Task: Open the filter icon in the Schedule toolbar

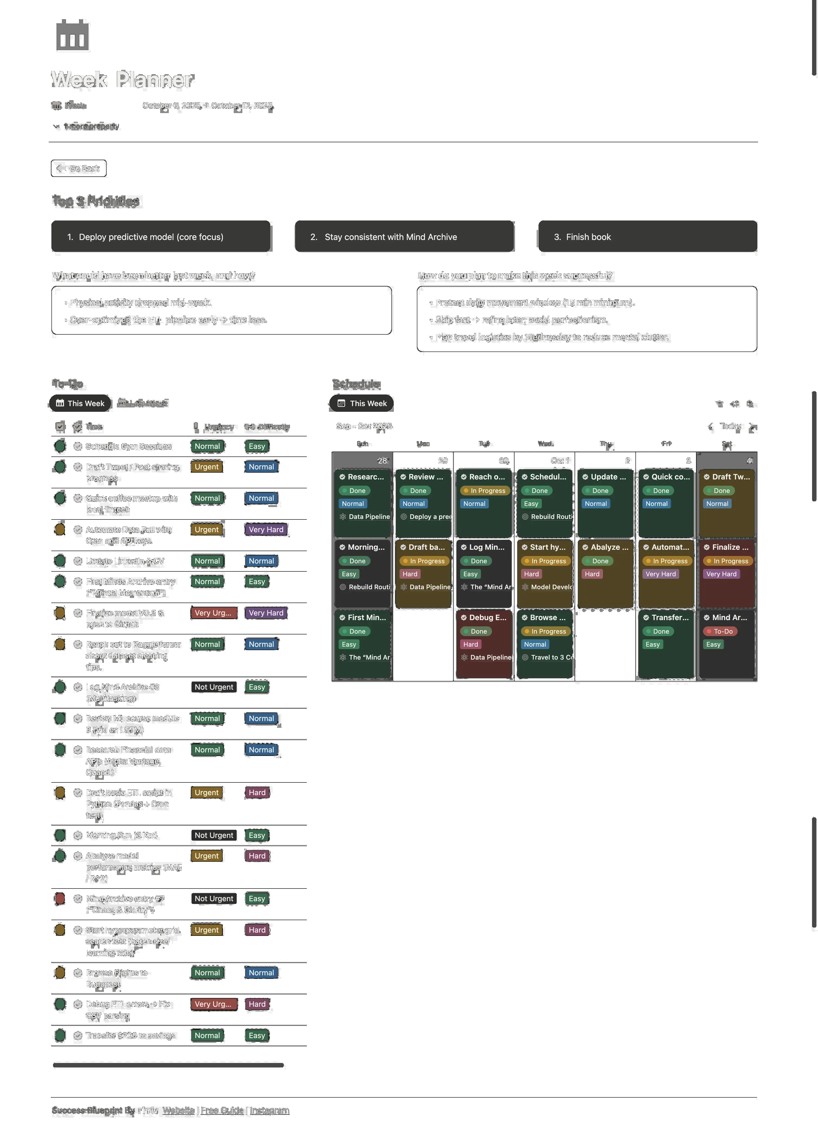Action: click(719, 404)
